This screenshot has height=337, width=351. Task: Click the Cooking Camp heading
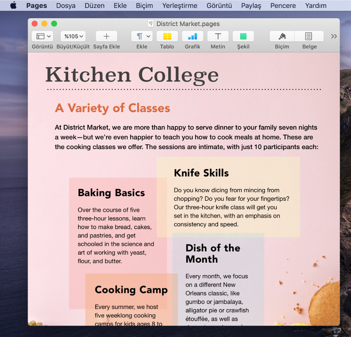[x=131, y=290]
